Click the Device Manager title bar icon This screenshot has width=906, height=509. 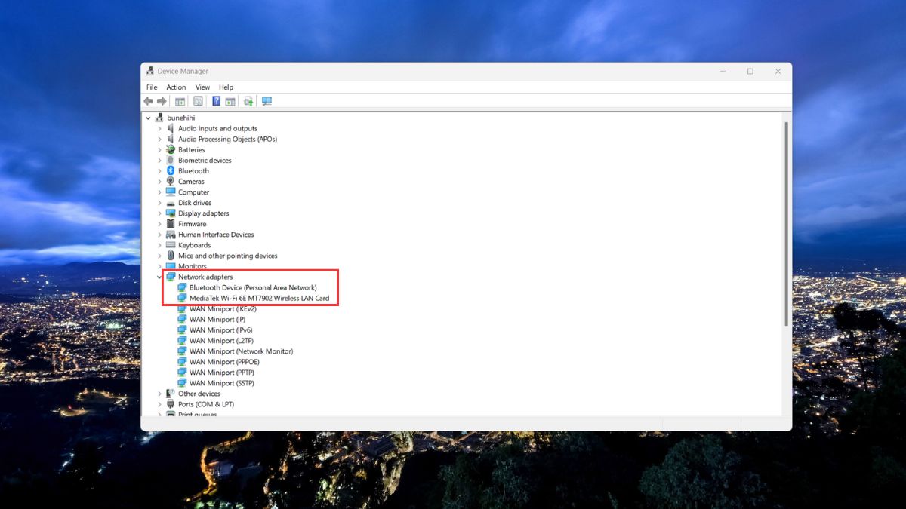[150, 72]
